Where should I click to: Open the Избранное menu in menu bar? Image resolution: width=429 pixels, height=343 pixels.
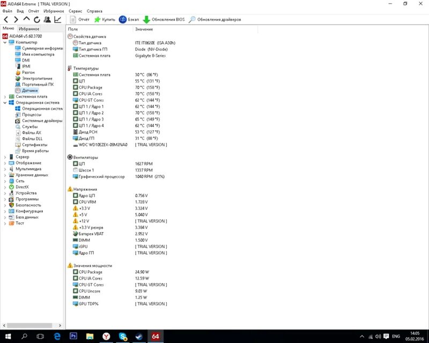pyautogui.click(x=54, y=11)
